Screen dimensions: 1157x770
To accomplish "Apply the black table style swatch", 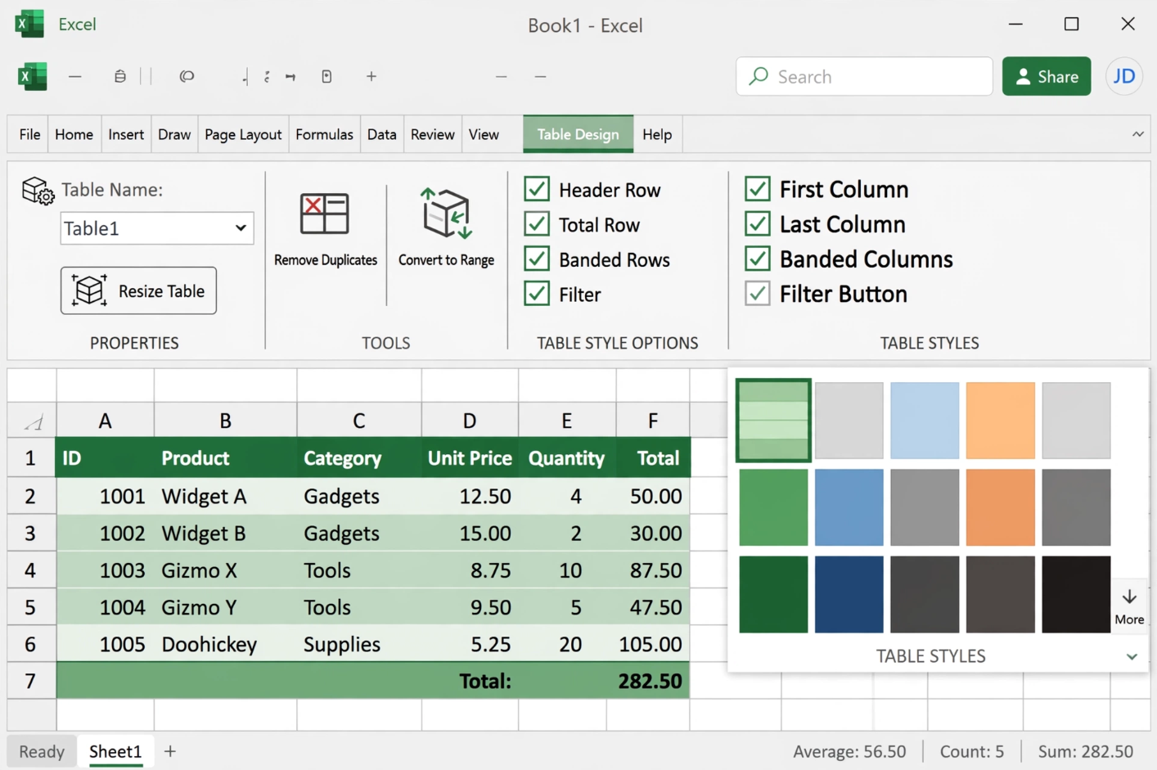I will tap(1076, 594).
